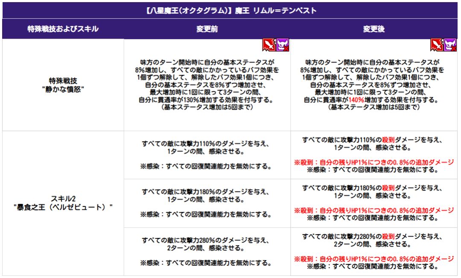Click 変更後 line （基本ステータス増加は5回まで）

pos(373,107)
